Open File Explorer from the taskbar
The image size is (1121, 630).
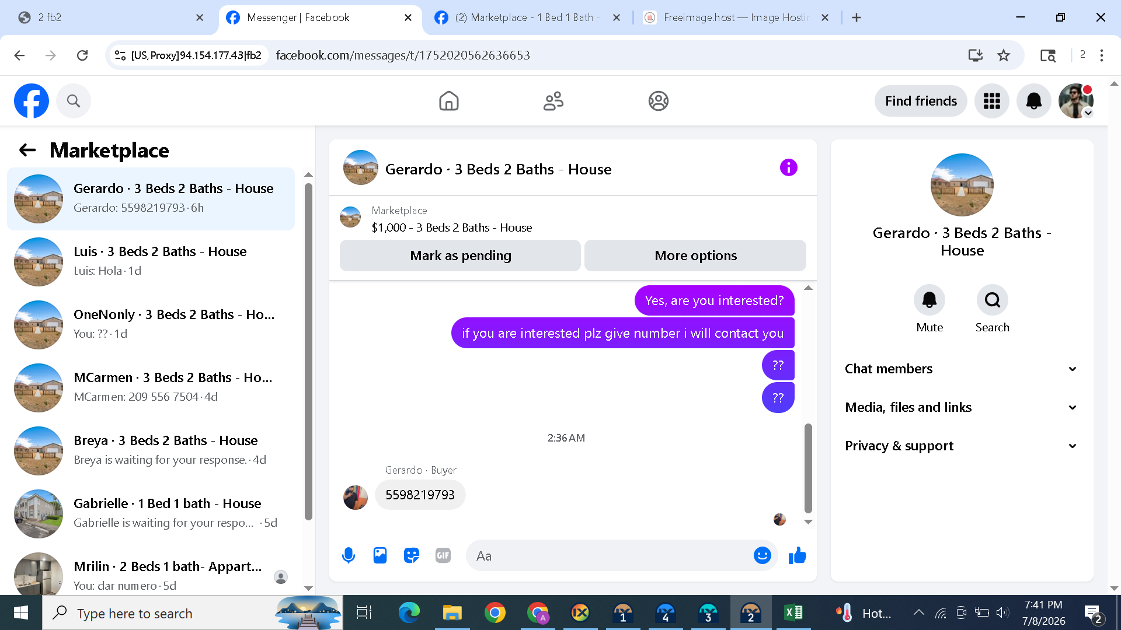452,613
